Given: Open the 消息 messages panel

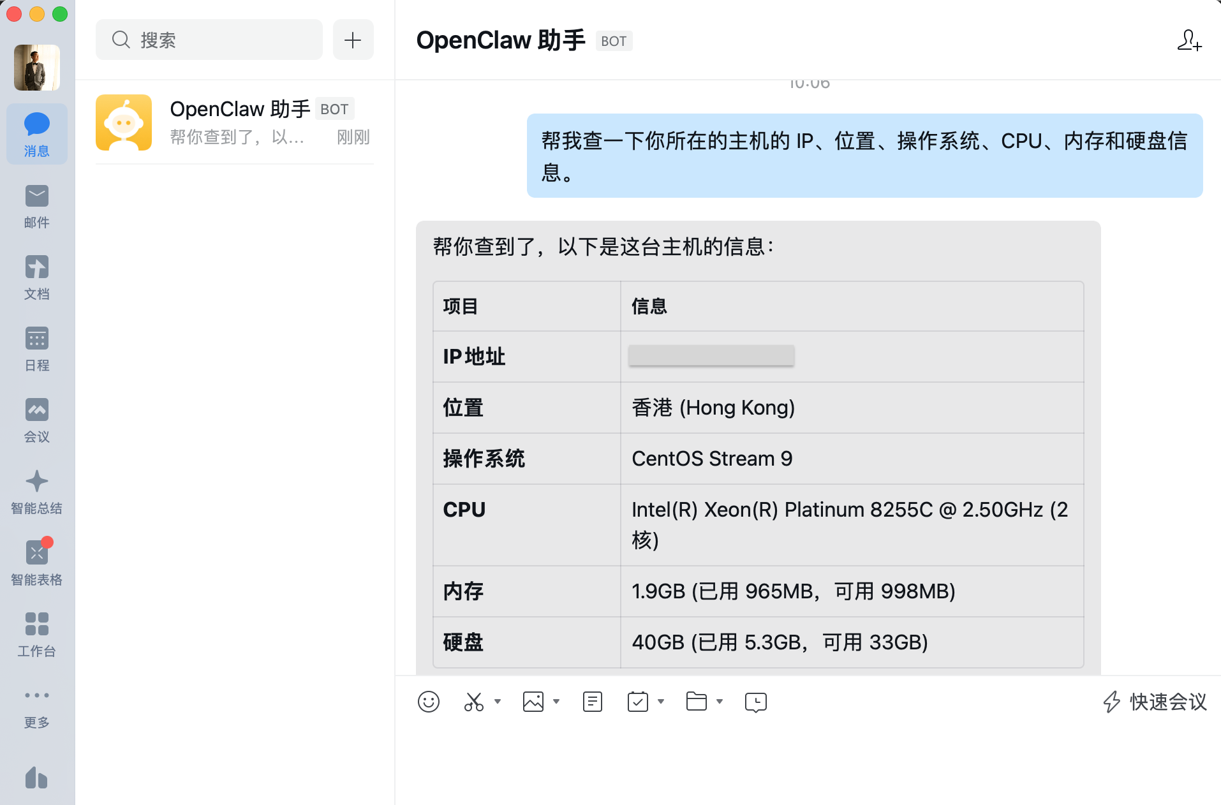Looking at the screenshot, I should point(36,134).
